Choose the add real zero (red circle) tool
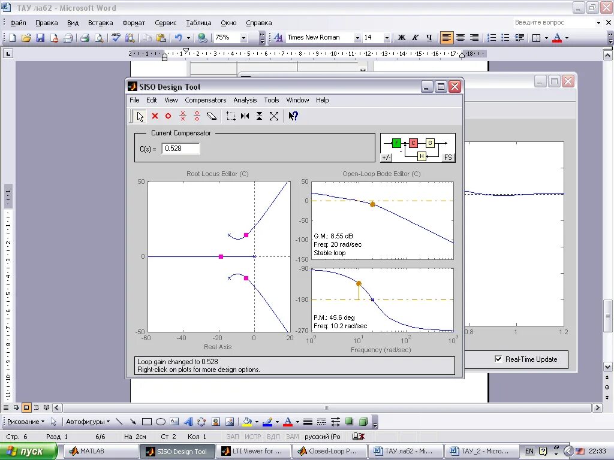 tap(168, 116)
